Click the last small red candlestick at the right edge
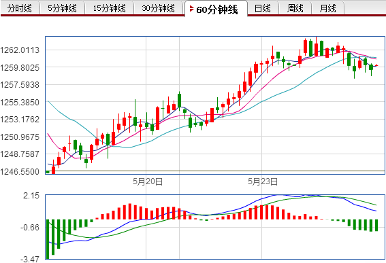 [376, 65]
